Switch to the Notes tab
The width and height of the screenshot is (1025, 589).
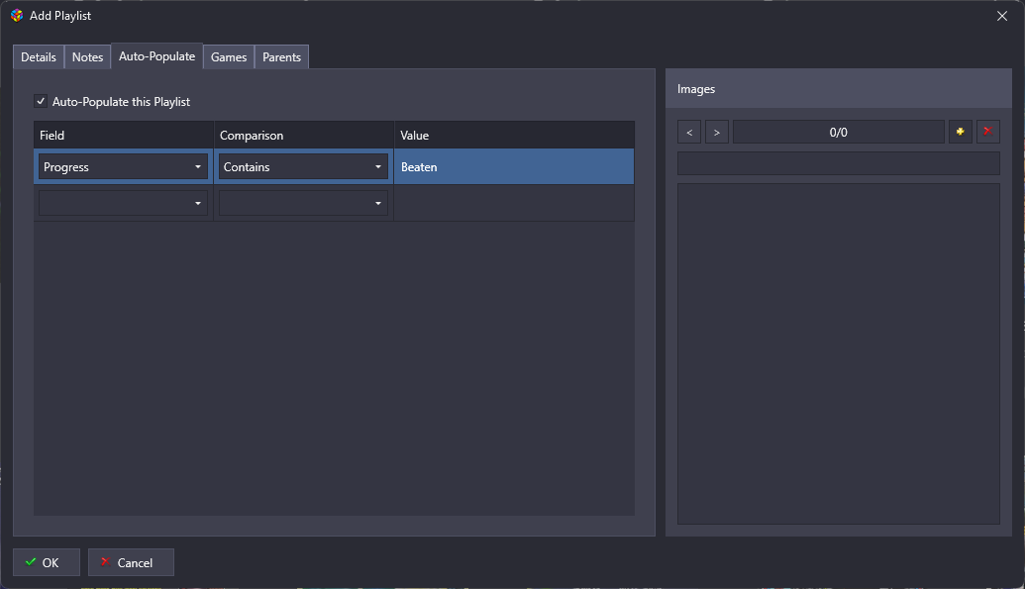pos(87,56)
